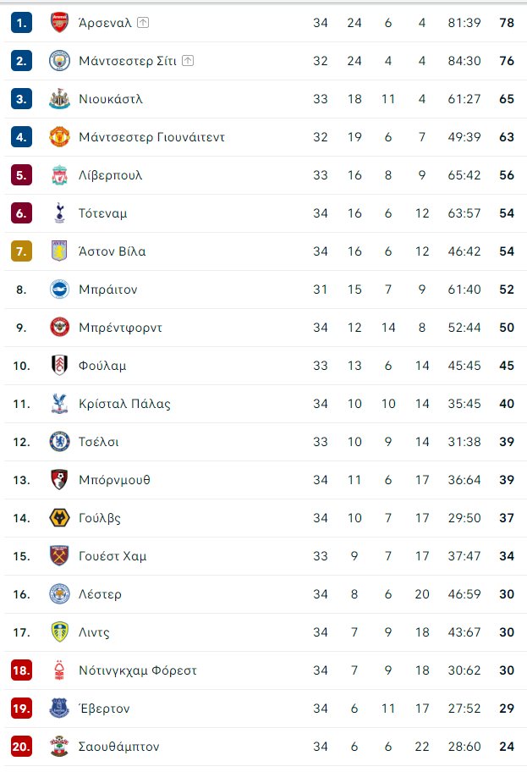
Task: Click the Liverpool club crest icon
Action: pos(59,175)
